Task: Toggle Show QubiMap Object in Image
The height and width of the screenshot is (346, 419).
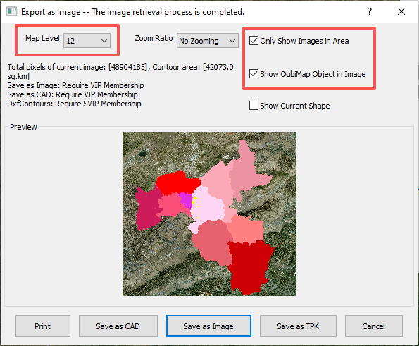Action: click(254, 74)
